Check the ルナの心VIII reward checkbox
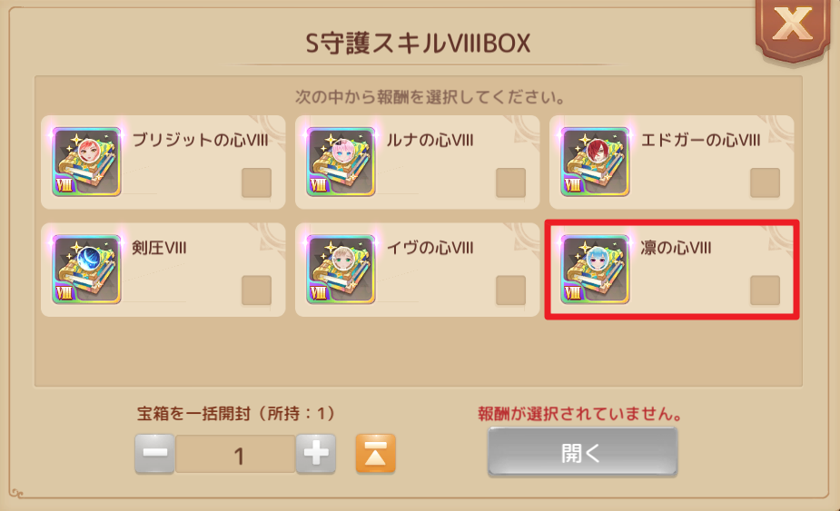840x511 pixels. click(510, 183)
